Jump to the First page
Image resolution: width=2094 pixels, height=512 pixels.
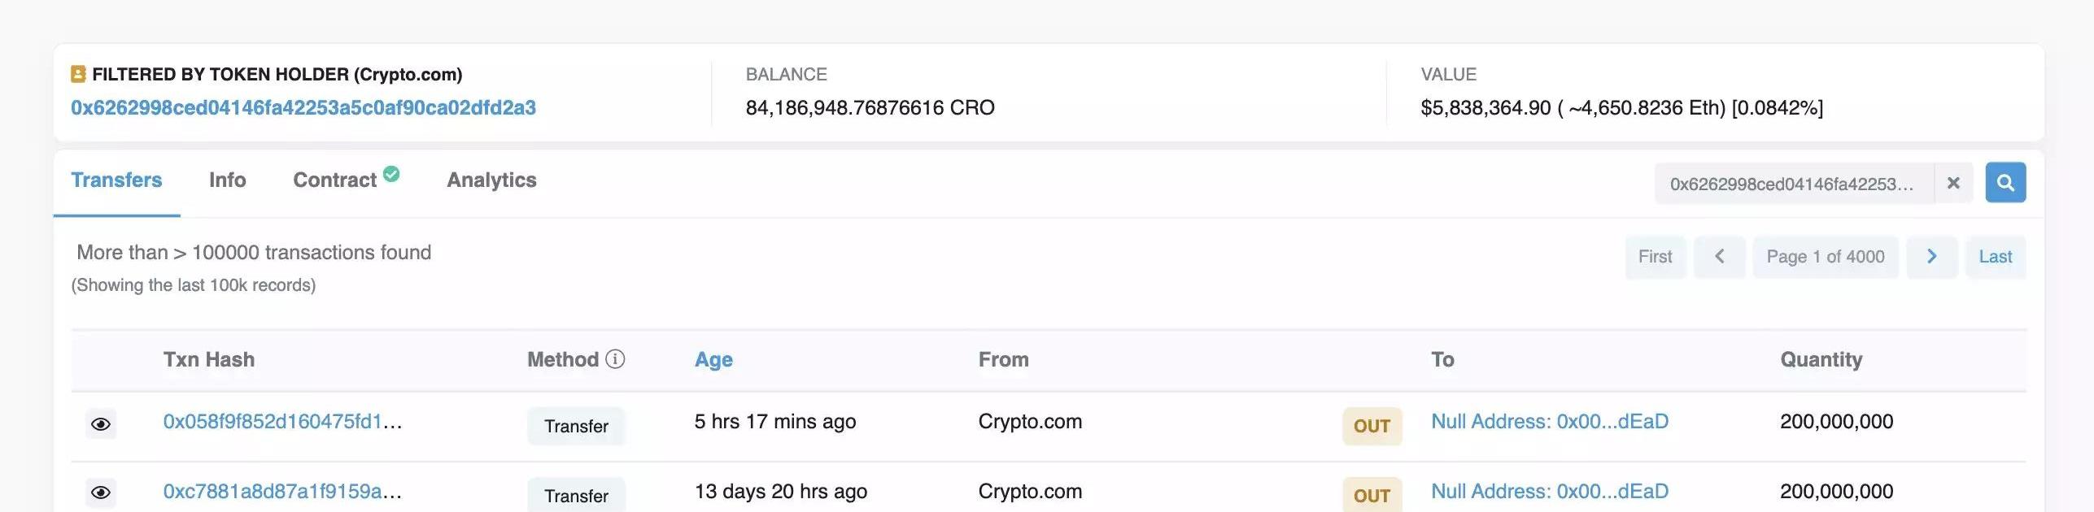coord(1656,257)
